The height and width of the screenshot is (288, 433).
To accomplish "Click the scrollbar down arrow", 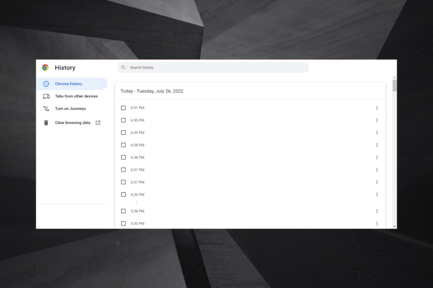I will pos(394,226).
